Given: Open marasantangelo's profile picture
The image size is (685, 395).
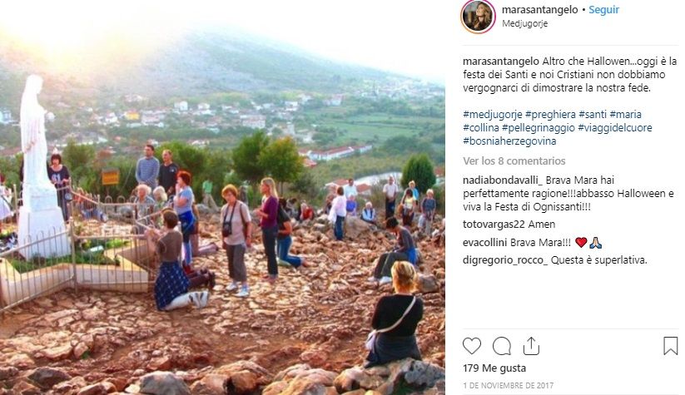Looking at the screenshot, I should (x=478, y=17).
